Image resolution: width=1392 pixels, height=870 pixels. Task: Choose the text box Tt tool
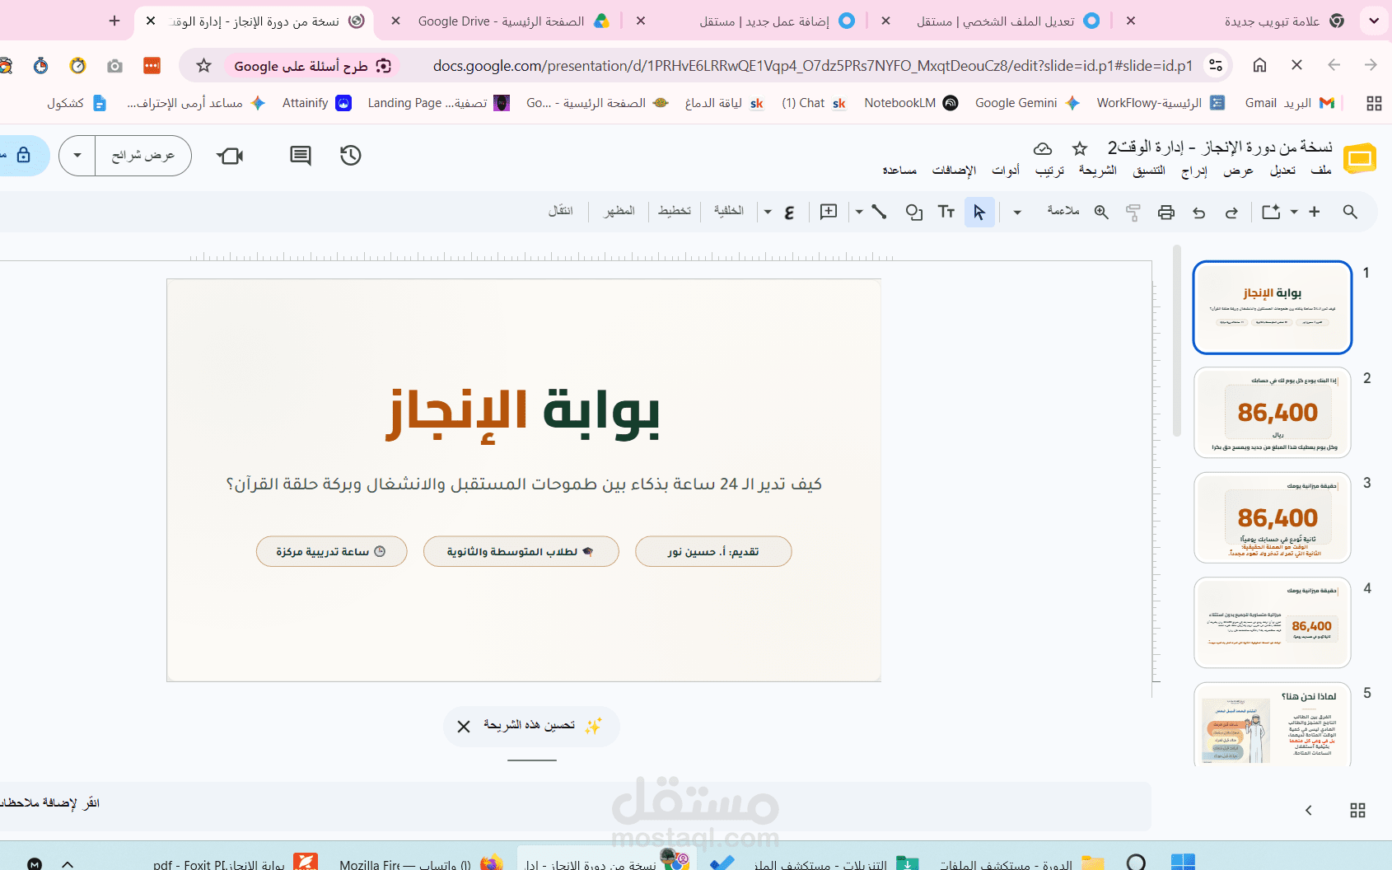coord(946,212)
